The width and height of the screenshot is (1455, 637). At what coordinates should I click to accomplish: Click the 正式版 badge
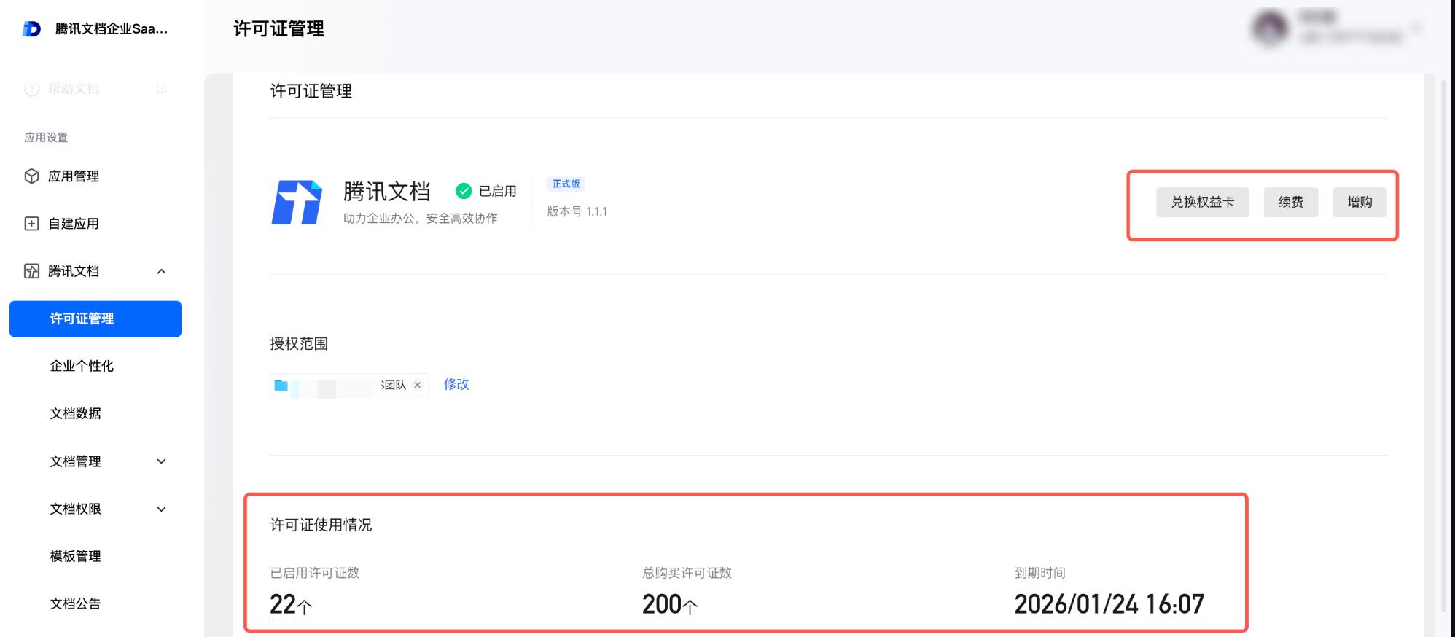[x=566, y=184]
